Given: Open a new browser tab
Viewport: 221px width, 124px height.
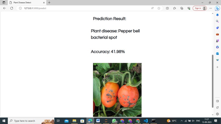Looking at the screenshot, I should click(49, 2).
